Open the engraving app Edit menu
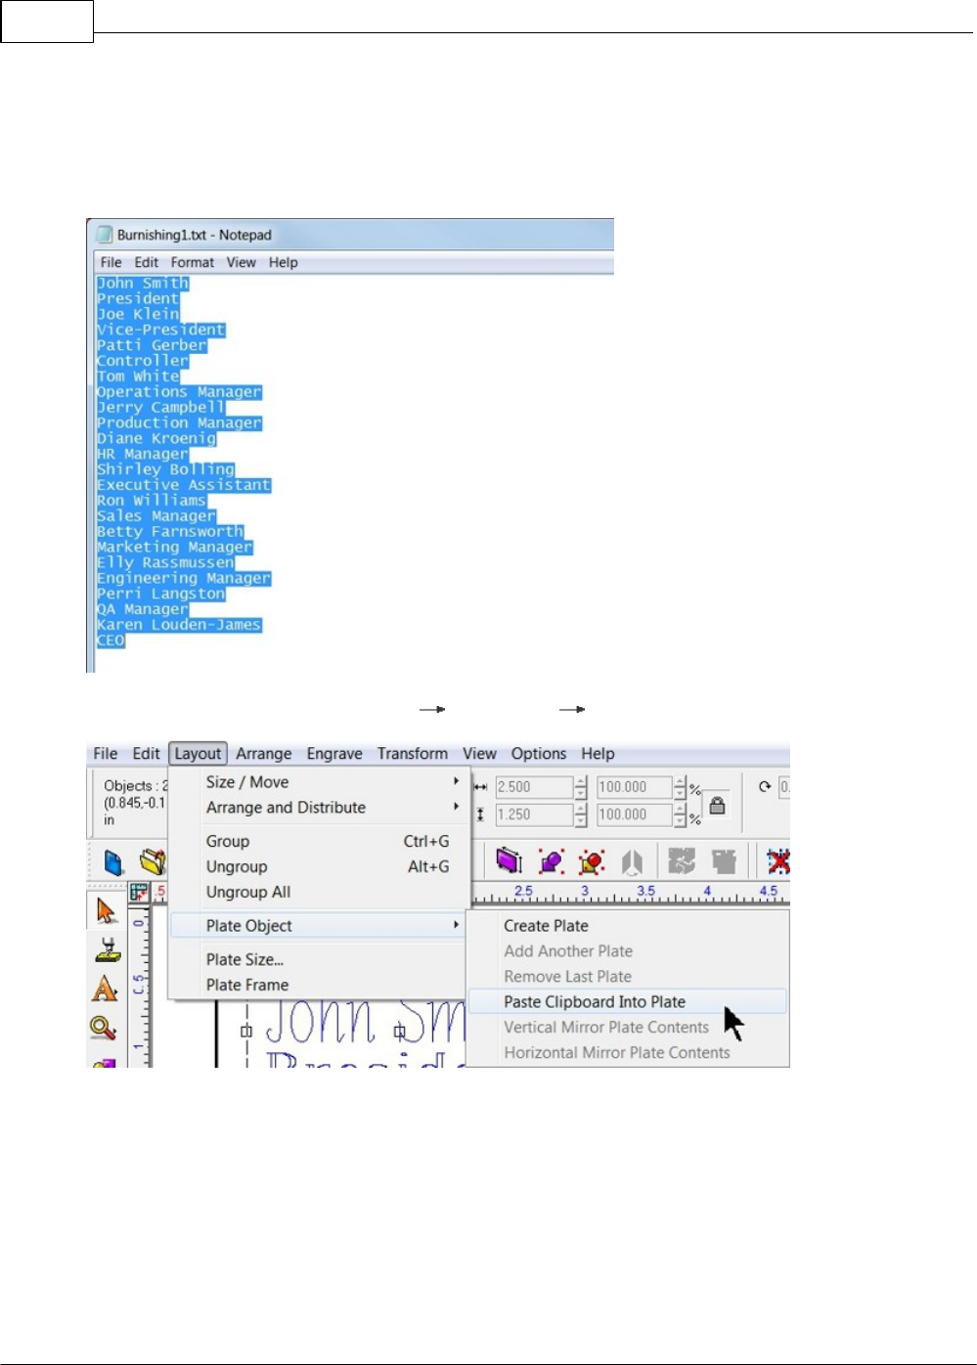977x1365 pixels. [146, 754]
